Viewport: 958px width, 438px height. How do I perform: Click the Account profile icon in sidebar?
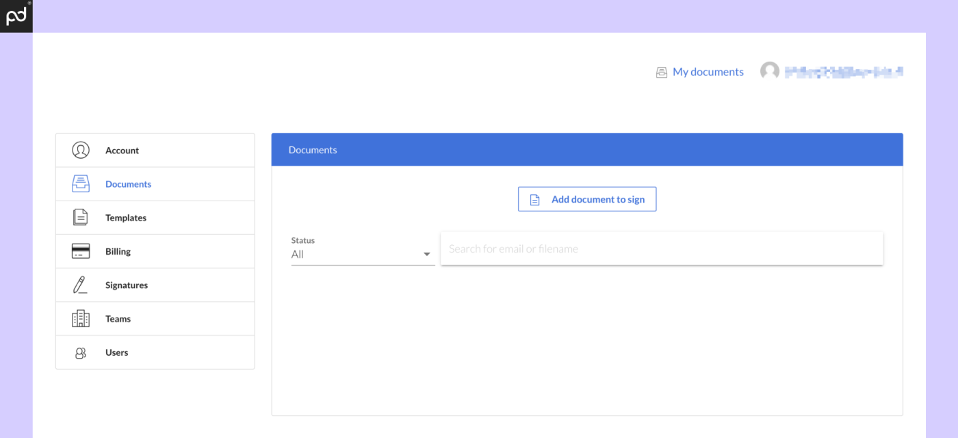(80, 150)
